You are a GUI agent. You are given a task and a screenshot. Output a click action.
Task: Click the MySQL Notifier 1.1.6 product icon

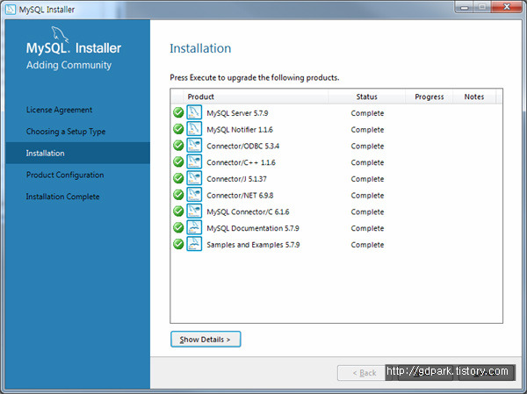tap(194, 129)
